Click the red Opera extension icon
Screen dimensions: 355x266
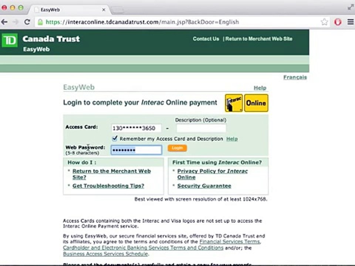pyautogui.click(x=338, y=22)
